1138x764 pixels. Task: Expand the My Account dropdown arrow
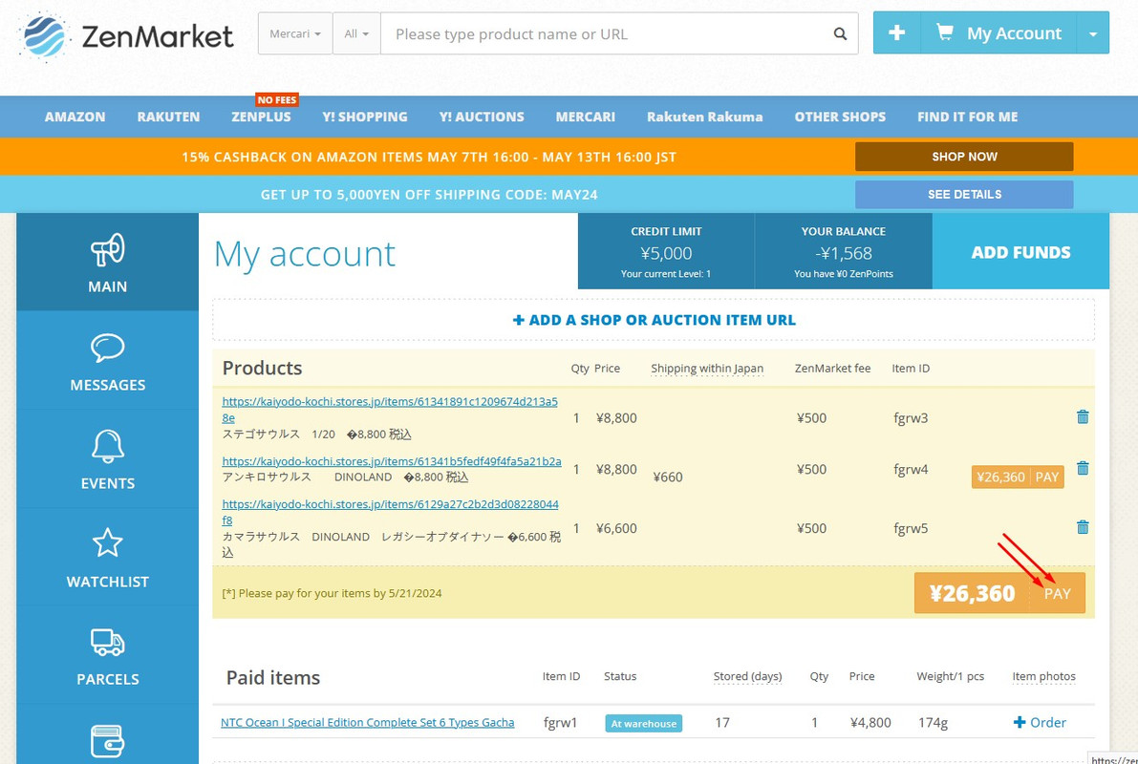tap(1093, 32)
